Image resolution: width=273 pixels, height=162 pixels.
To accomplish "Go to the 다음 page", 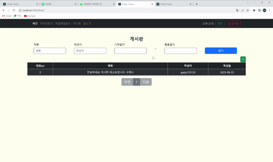I will pyautogui.click(x=146, y=82).
